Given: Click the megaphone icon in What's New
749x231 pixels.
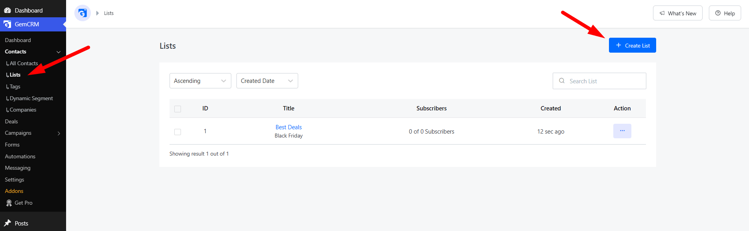Looking at the screenshot, I should (662, 13).
